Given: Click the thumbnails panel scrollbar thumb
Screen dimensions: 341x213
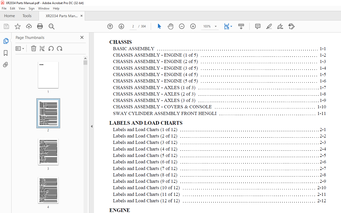Looking at the screenshot, I should [x=86, y=63].
